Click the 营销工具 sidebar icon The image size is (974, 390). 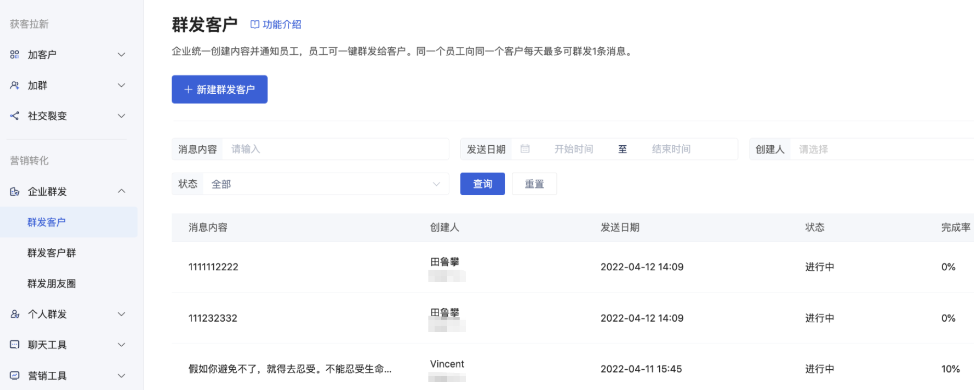tap(15, 375)
